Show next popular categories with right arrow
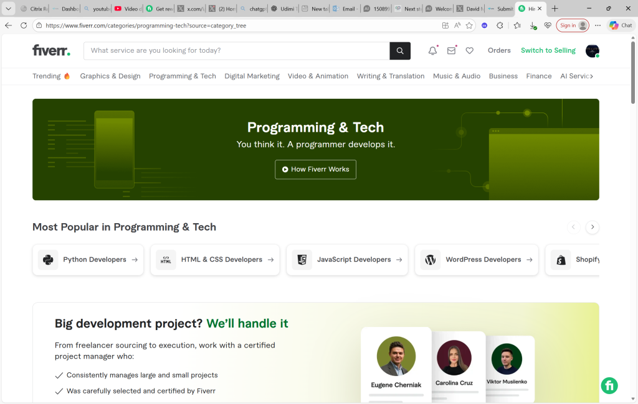Image resolution: width=638 pixels, height=404 pixels. click(x=593, y=227)
